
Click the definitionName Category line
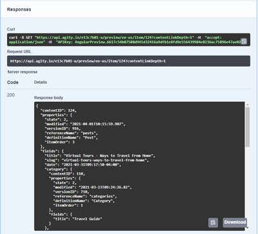[84, 201]
